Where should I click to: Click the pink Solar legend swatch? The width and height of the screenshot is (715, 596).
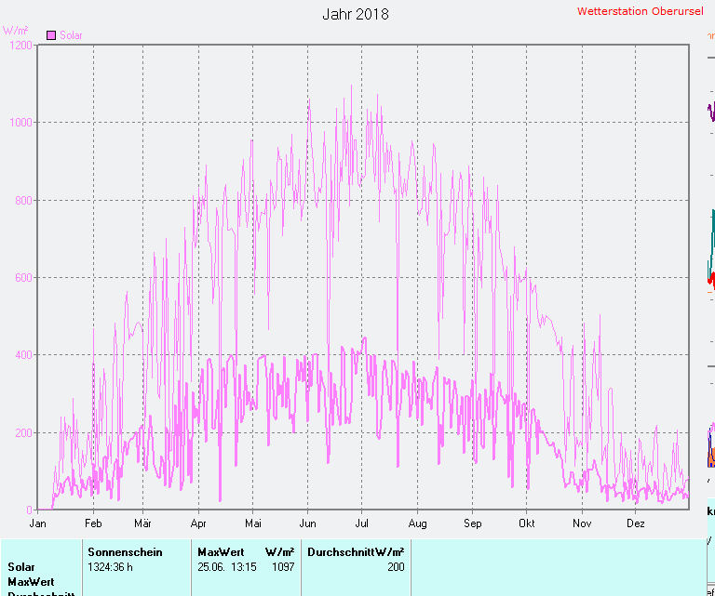pos(51,35)
